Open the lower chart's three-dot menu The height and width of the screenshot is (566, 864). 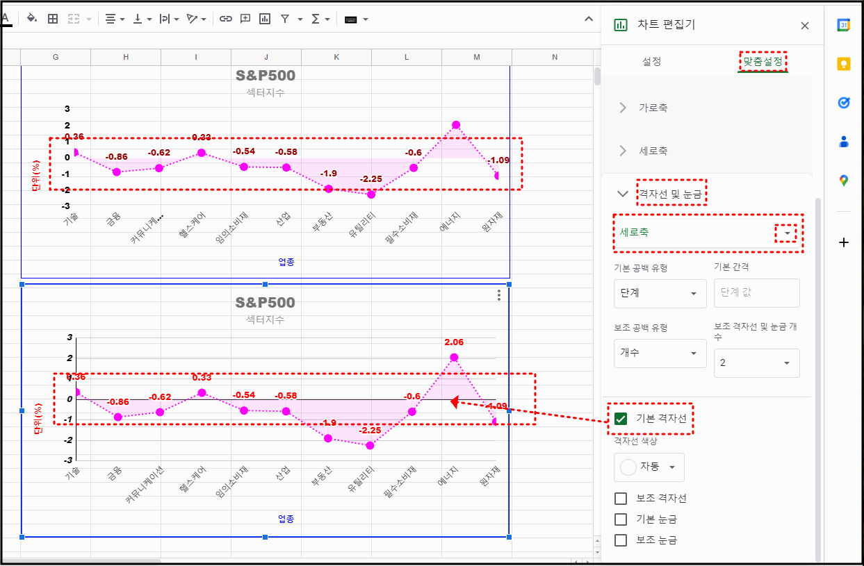click(x=499, y=295)
